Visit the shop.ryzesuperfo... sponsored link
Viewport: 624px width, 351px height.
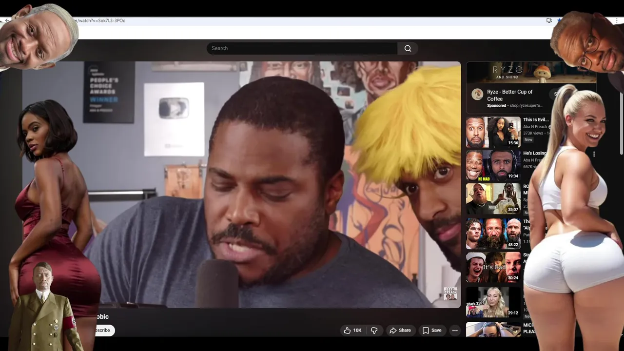pos(526,106)
